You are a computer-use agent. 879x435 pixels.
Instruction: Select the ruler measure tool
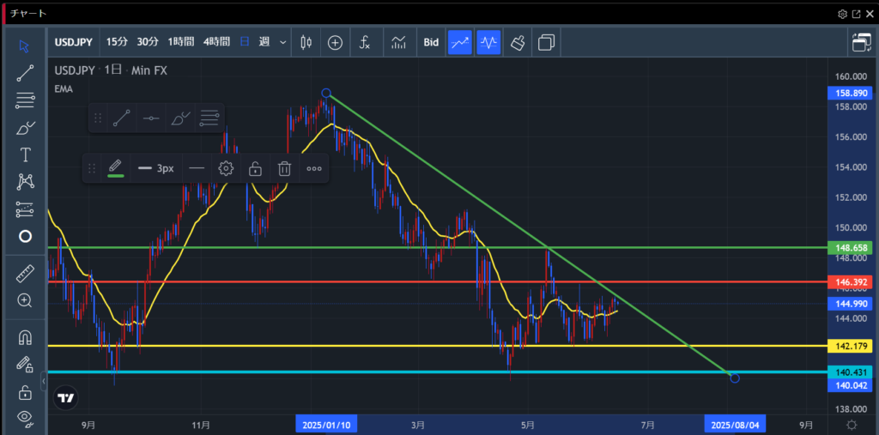(x=25, y=274)
